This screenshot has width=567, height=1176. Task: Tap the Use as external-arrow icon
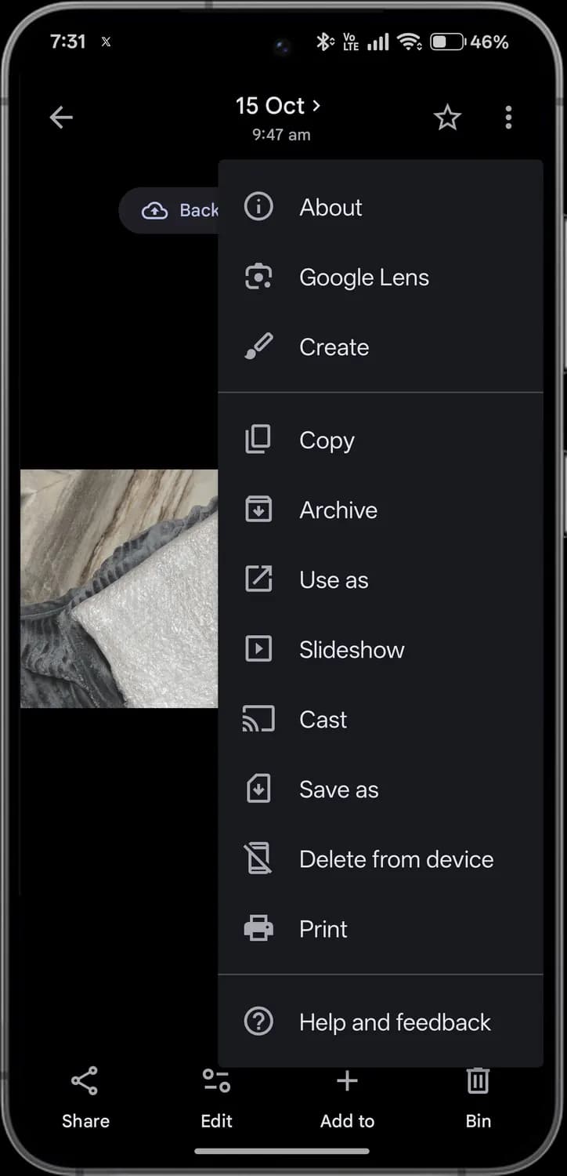[258, 579]
